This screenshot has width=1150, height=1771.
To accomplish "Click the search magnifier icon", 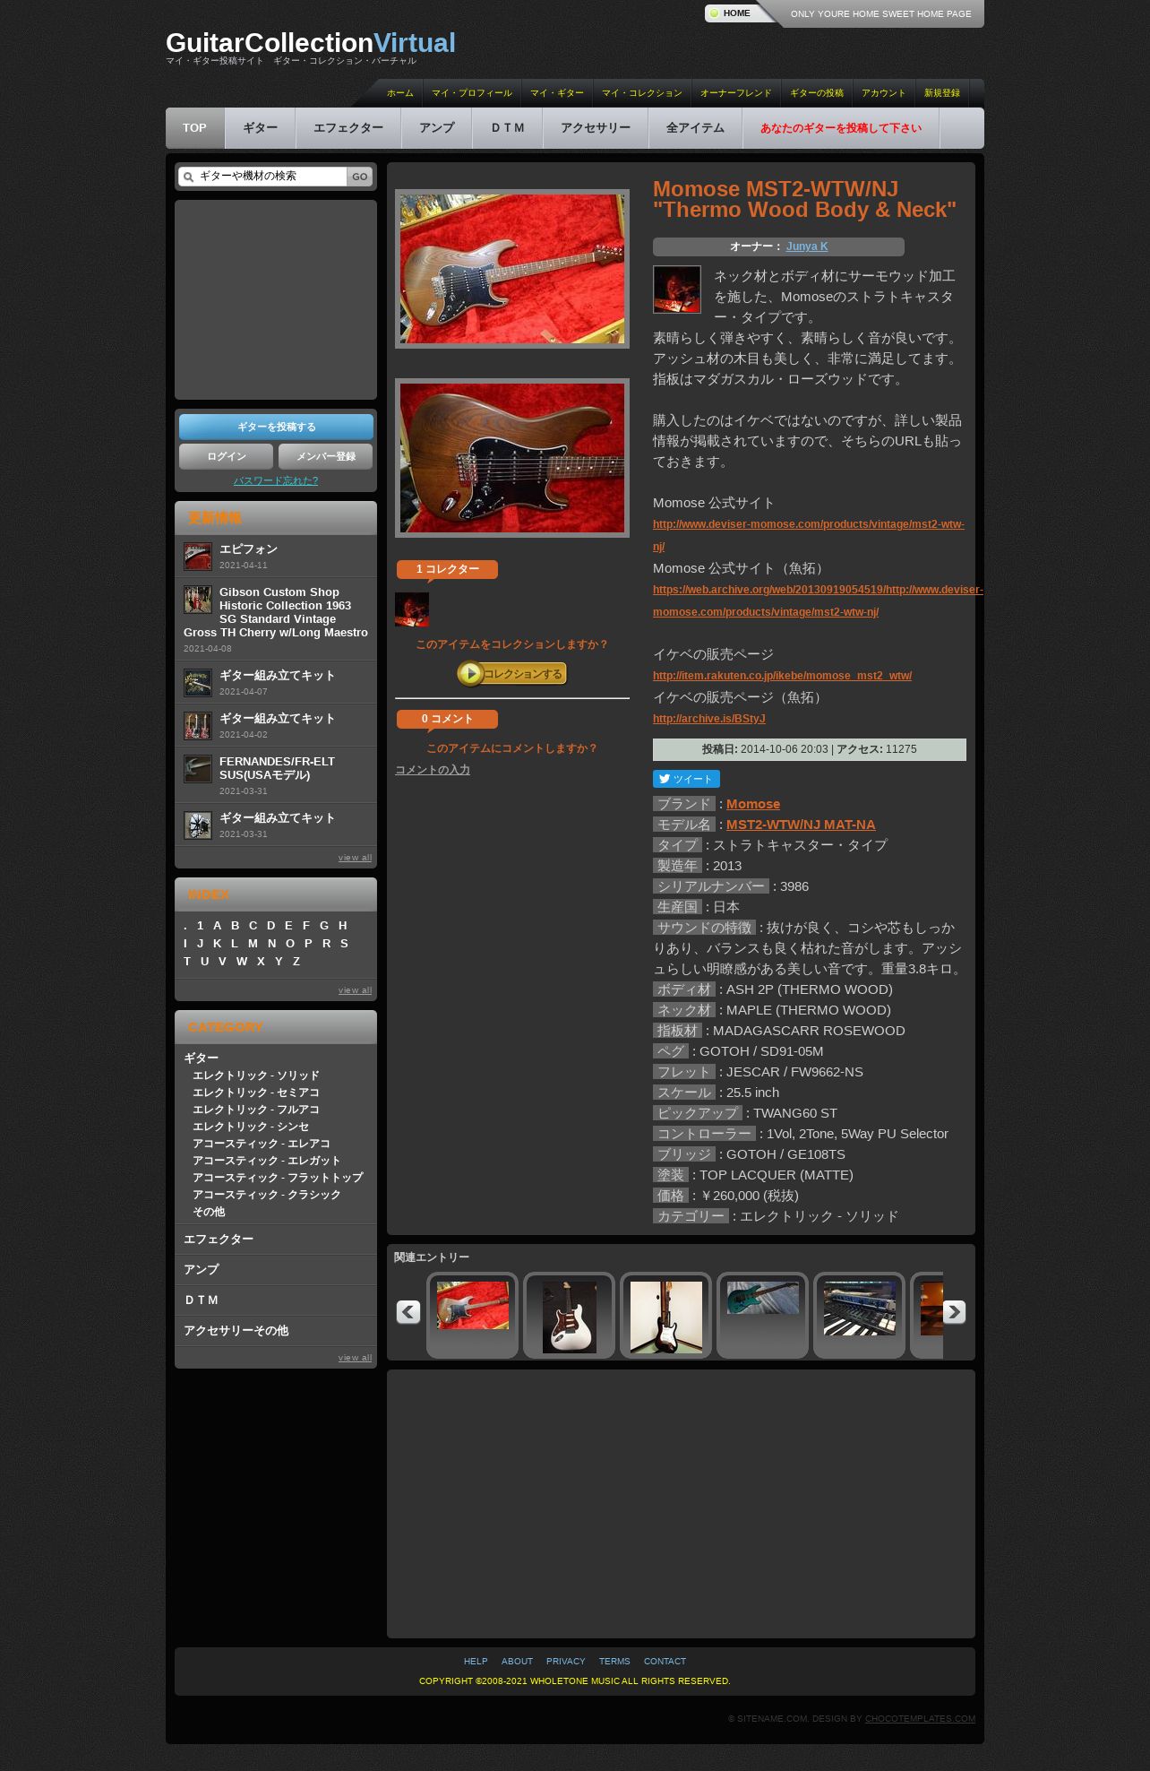I will point(188,177).
